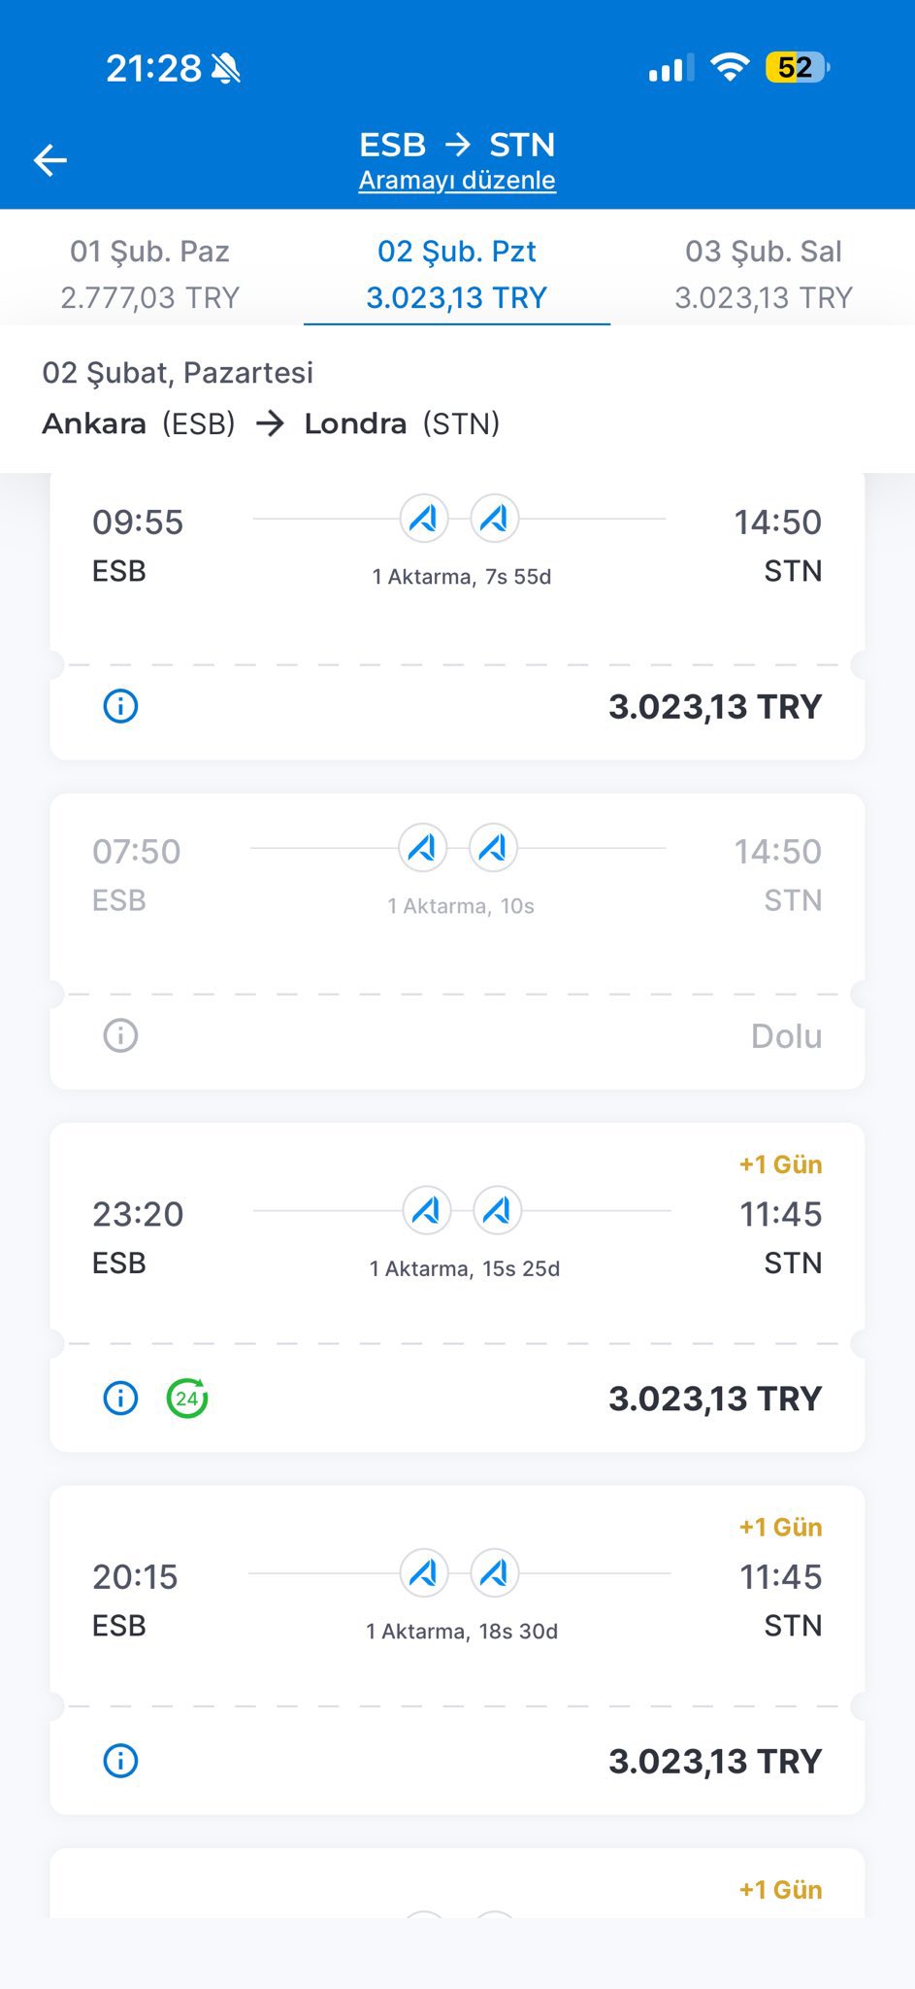Select the 3.023,13 TRY price for 23:20 flight

pyautogui.click(x=715, y=1399)
